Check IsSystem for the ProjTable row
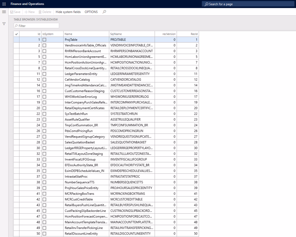Screen dimensions: 296x237 pos(44,40)
